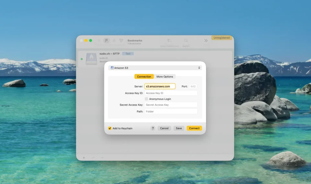Click the Test label tag
The width and height of the screenshot is (311, 184).
pyautogui.click(x=128, y=54)
